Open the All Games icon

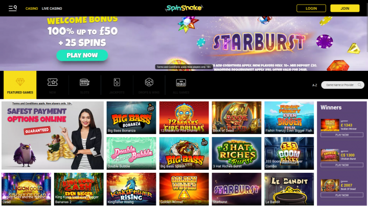pos(181,83)
